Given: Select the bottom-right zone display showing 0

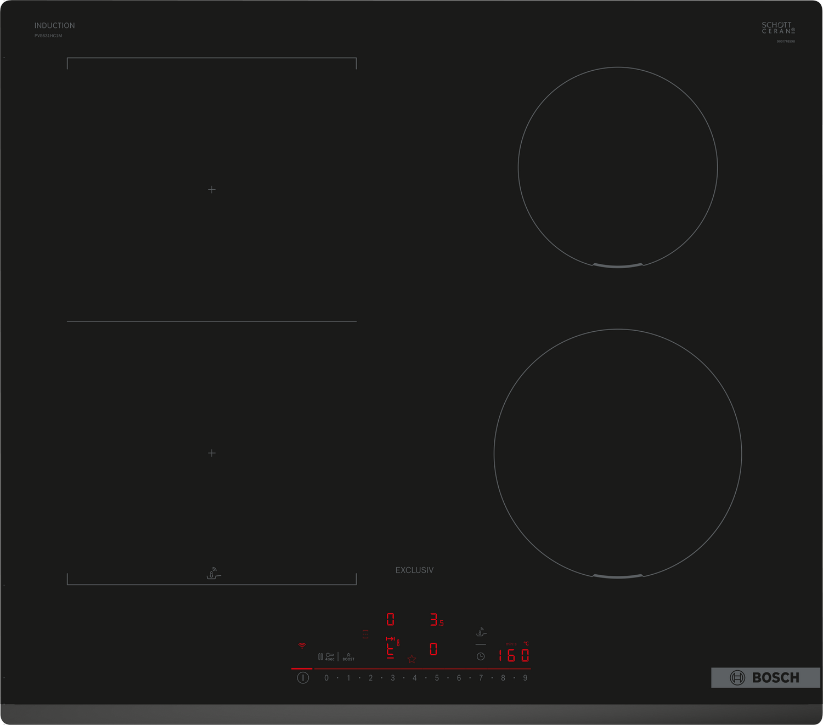Looking at the screenshot, I should [x=433, y=649].
